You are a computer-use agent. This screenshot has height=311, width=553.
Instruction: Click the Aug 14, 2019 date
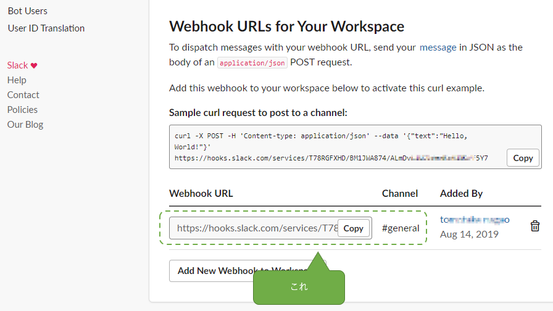pyautogui.click(x=469, y=234)
